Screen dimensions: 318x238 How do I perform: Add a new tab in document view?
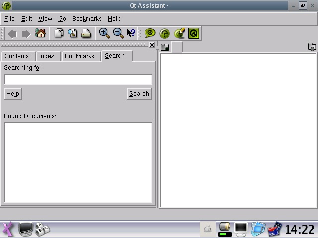[x=165, y=47]
